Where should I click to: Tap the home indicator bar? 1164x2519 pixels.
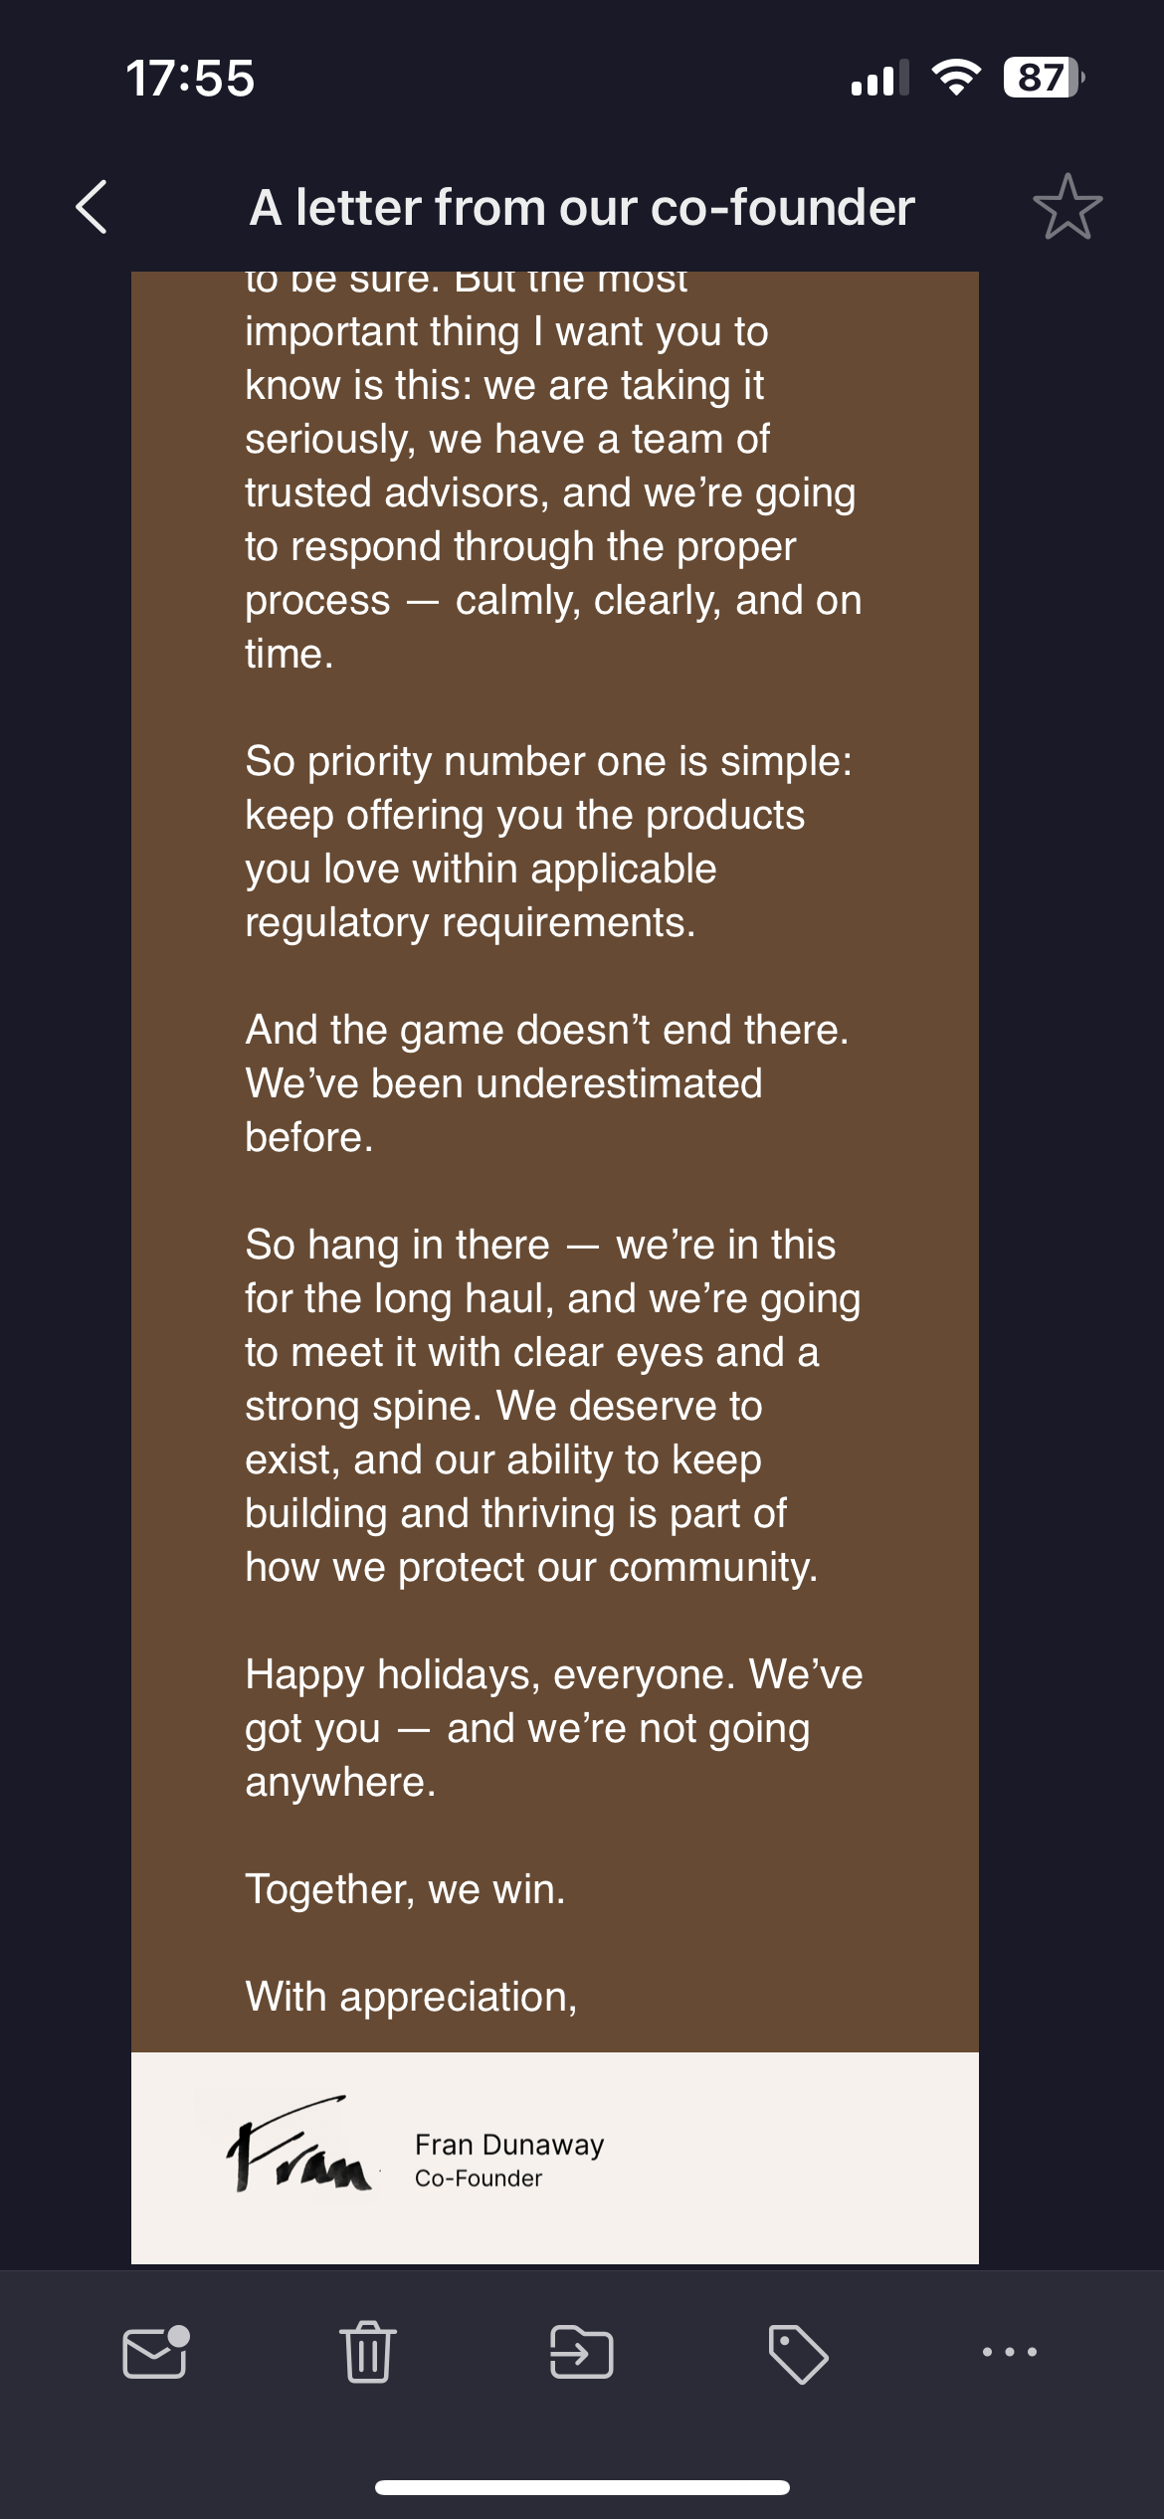click(582, 2488)
